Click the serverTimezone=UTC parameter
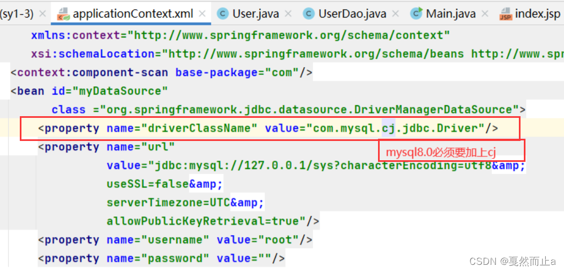Viewport: 564px width, 272px height. tap(168, 203)
